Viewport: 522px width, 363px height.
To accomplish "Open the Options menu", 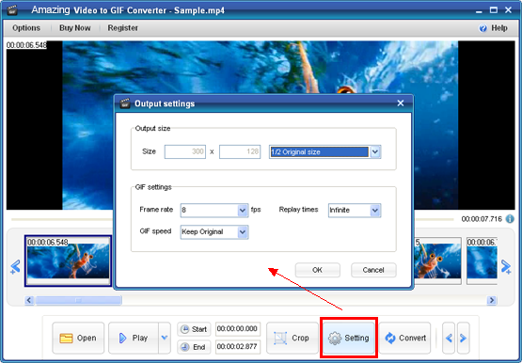I will coord(26,28).
